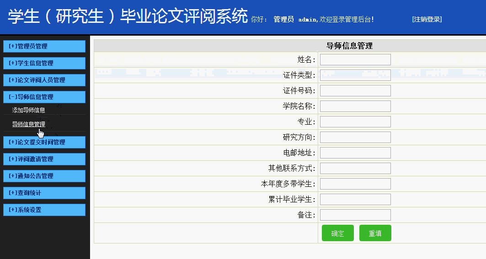The height and width of the screenshot is (259, 486).
Task: Open 添加导师信息 submenu item
Action: coord(29,110)
